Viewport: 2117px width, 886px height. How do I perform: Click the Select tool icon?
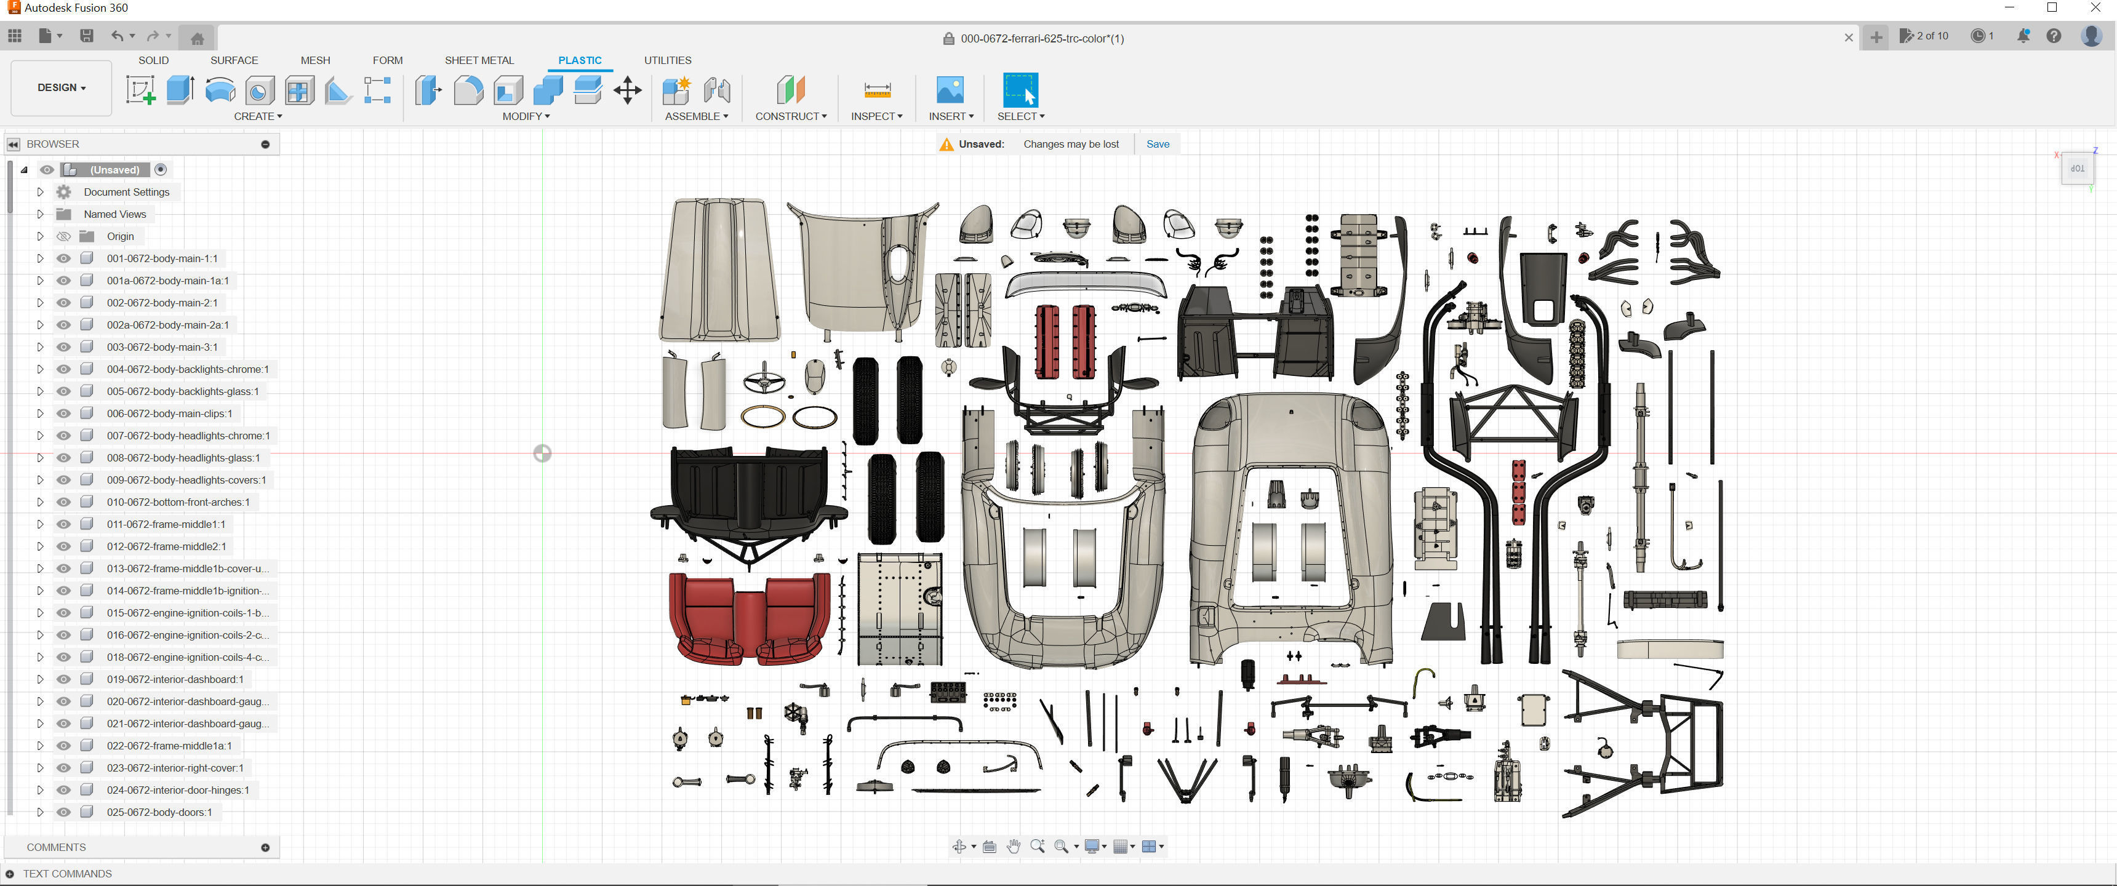[1020, 90]
